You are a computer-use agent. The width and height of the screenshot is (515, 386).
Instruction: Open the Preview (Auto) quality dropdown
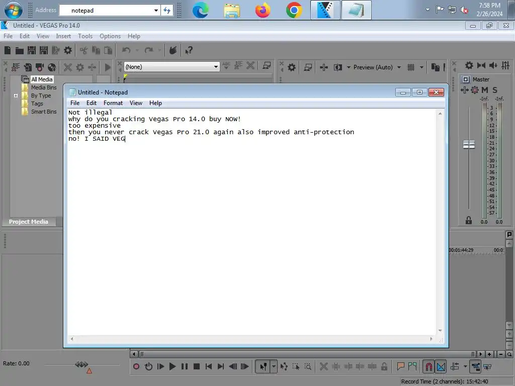pos(399,67)
